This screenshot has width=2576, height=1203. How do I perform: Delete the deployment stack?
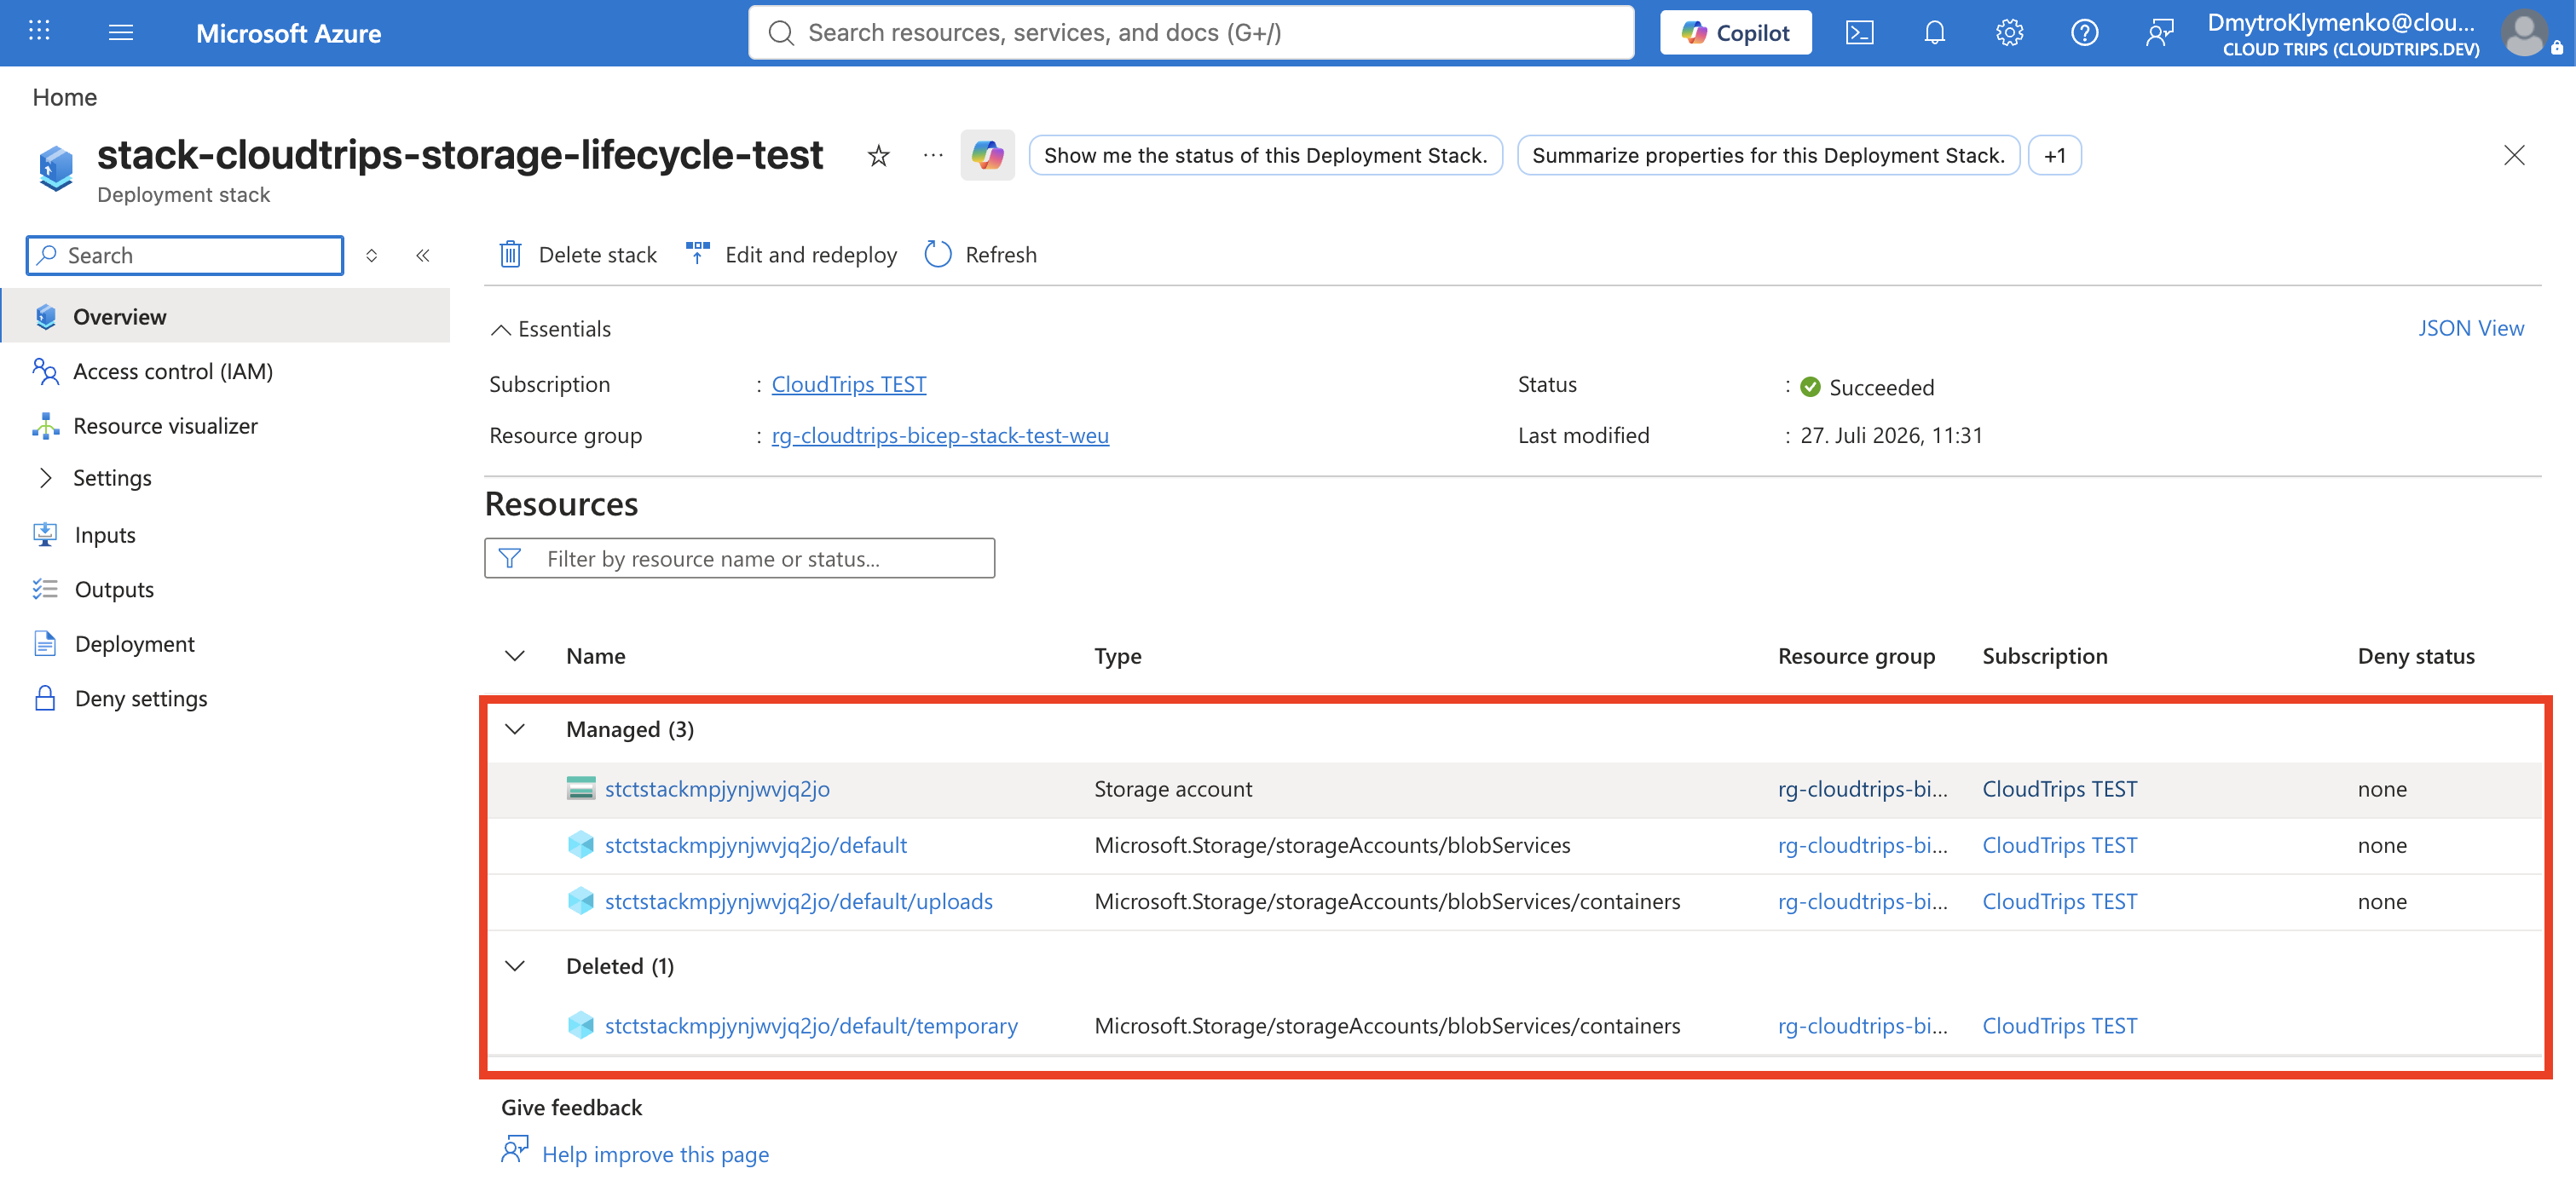coord(577,255)
